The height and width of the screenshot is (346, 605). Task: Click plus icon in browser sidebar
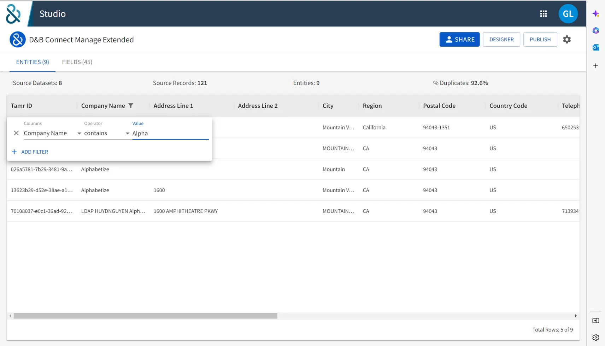[596, 66]
